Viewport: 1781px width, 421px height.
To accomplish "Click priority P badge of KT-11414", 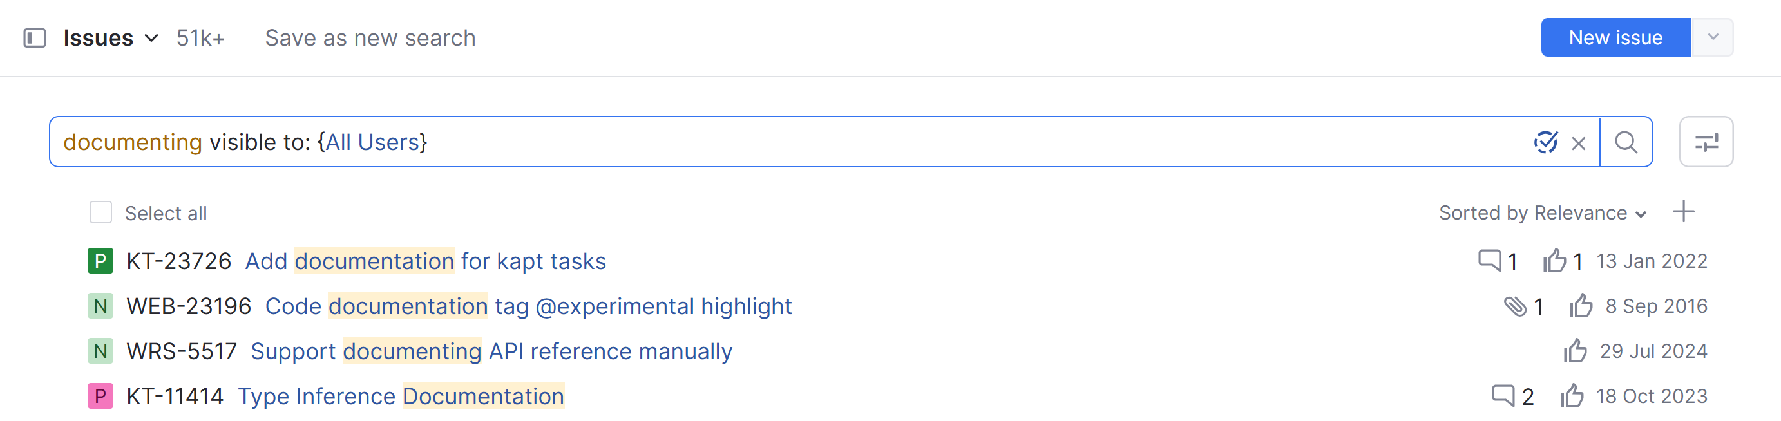I will click(x=100, y=396).
